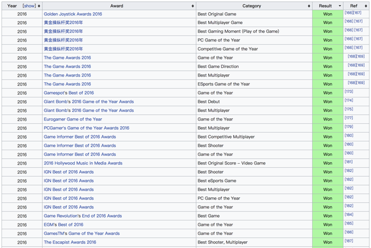Follow reference [182] in Best eSports Game row
Screen dimensions: 371x248
[x=349, y=179]
